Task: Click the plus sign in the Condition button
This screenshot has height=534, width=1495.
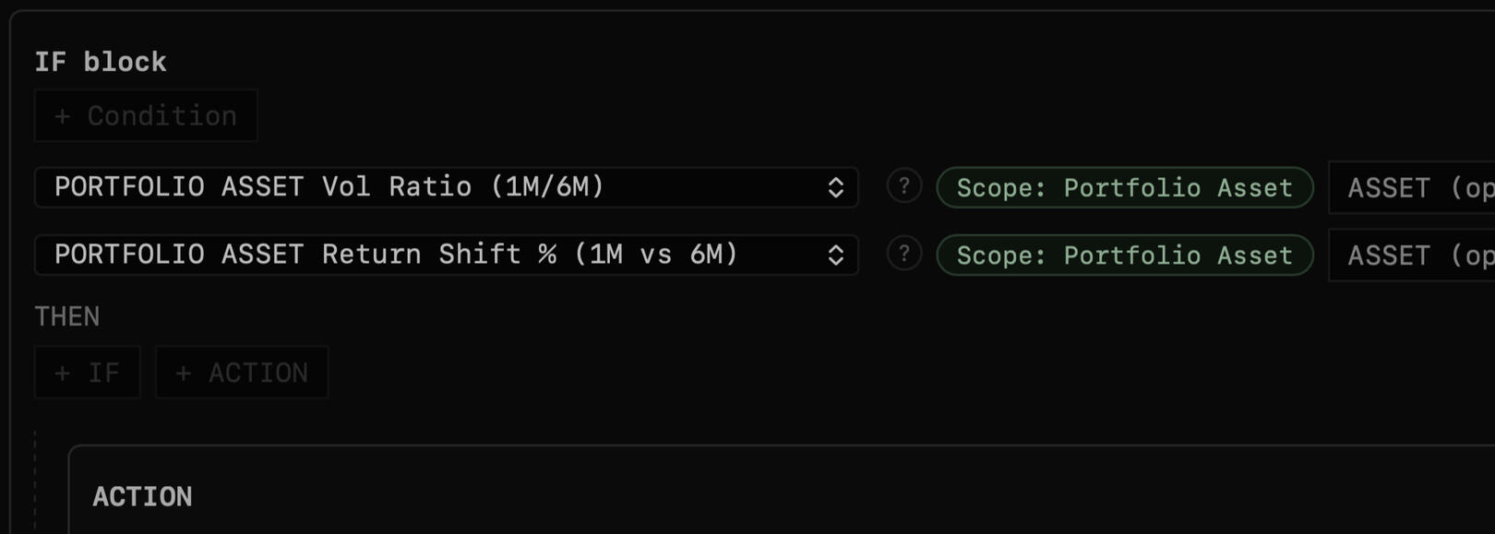Action: (x=62, y=116)
